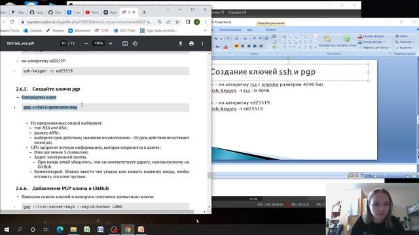Open font color picker in PowerPoint

pos(226,46)
